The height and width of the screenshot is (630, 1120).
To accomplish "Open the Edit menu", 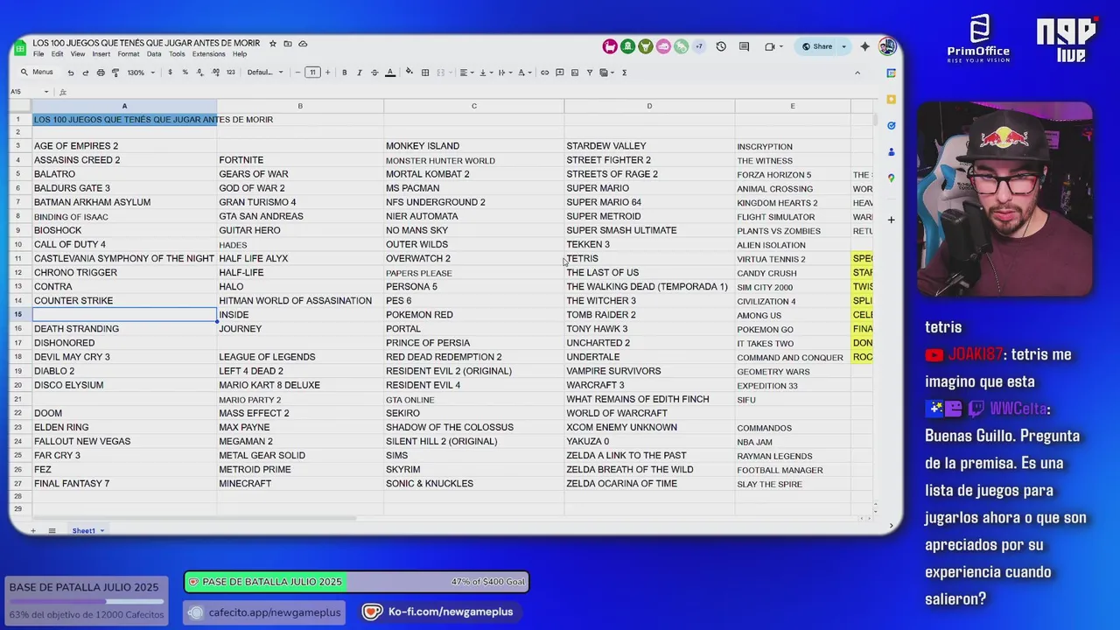I will pyautogui.click(x=57, y=54).
